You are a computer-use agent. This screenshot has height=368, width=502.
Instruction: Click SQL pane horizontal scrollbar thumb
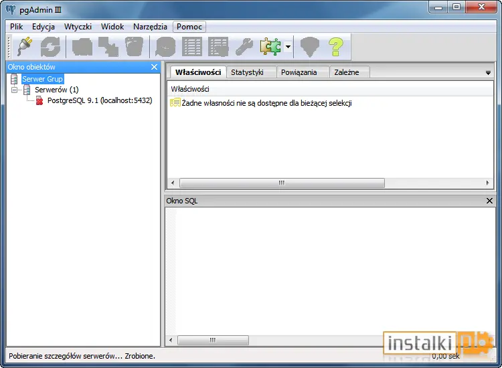(x=213, y=340)
